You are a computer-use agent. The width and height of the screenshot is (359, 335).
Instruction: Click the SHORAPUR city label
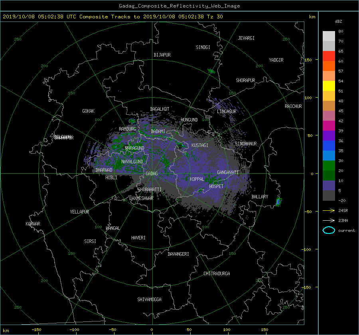coord(245,80)
